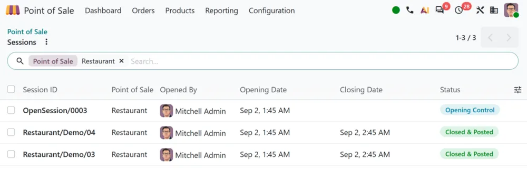Open the debug tools wrench icon
The width and height of the screenshot is (527, 193).
[x=480, y=10]
